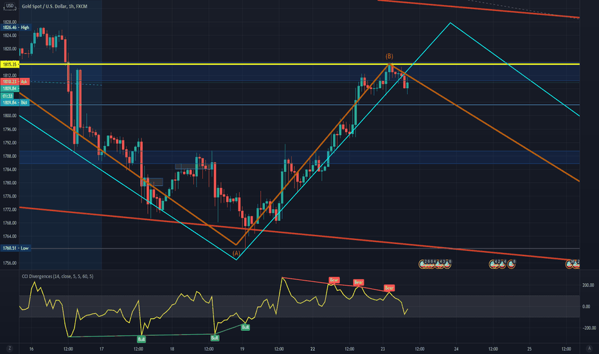Click the '1788.00' price on the scale

[x=10, y=156]
